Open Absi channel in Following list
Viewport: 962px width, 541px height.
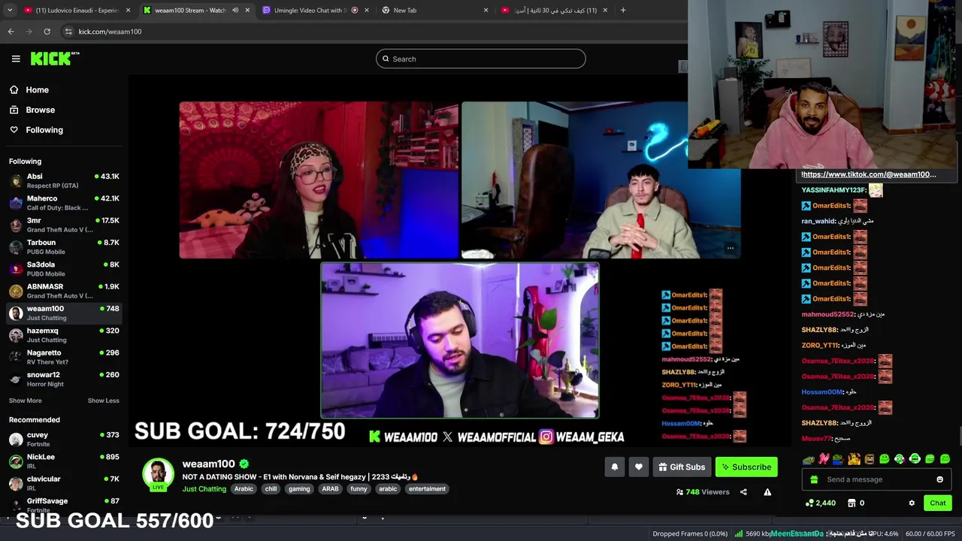64,181
